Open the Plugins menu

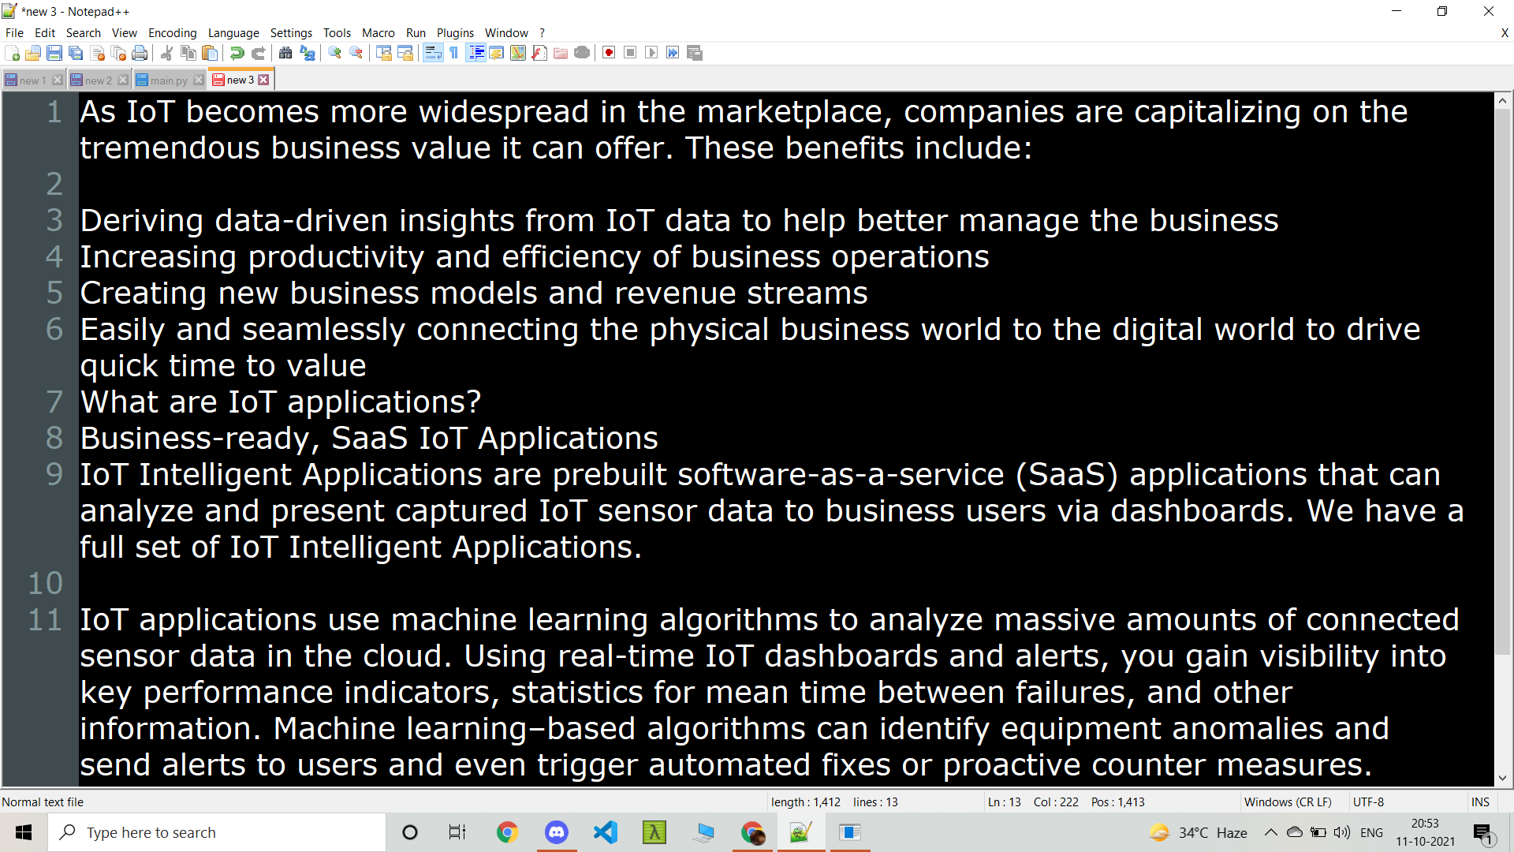[x=455, y=32]
